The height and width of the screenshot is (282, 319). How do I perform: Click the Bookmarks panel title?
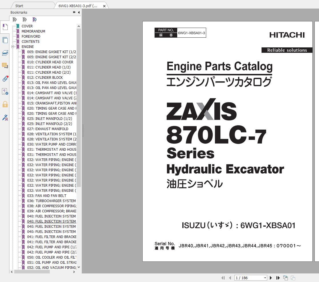click(x=19, y=12)
